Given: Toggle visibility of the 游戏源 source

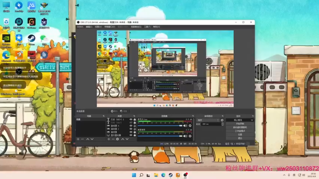Looking at the screenshot, I should point(131,132).
